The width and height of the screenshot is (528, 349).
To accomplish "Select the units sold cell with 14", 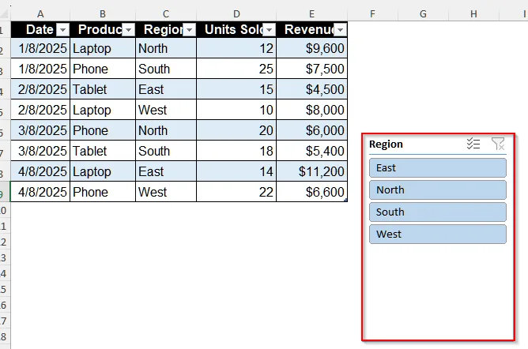I will pyautogui.click(x=236, y=171).
